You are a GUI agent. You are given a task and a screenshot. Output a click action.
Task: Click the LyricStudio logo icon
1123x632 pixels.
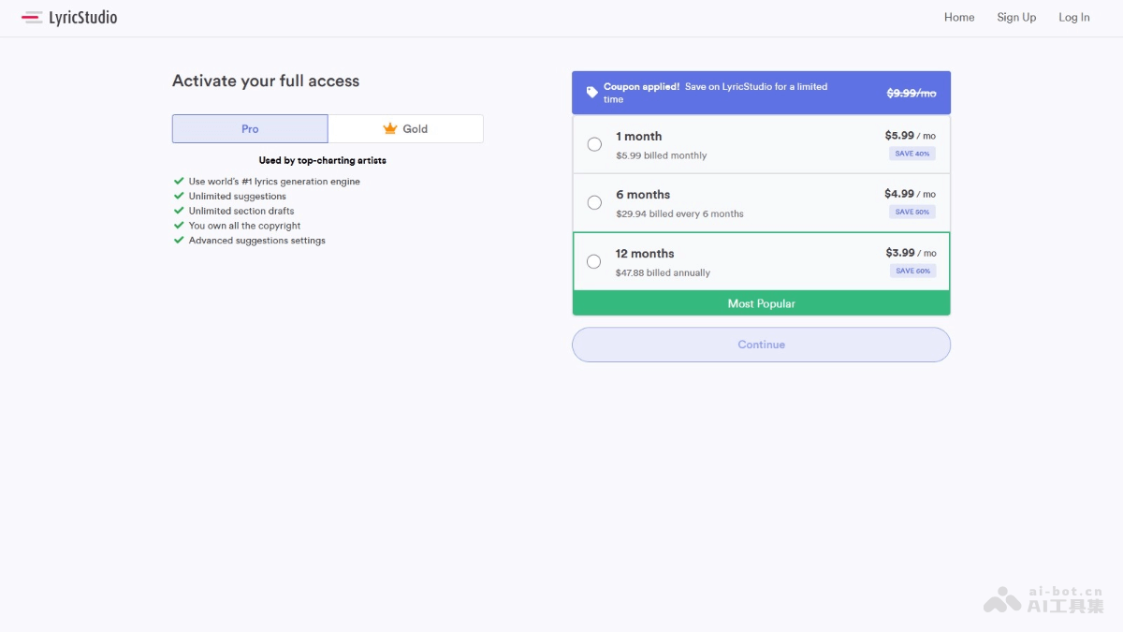click(x=32, y=17)
